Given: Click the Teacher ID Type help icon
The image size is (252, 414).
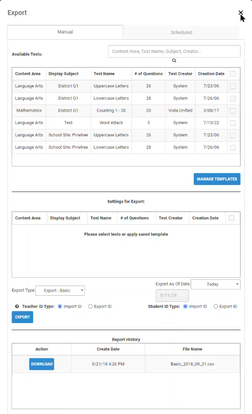Looking at the screenshot, I should tap(17, 307).
